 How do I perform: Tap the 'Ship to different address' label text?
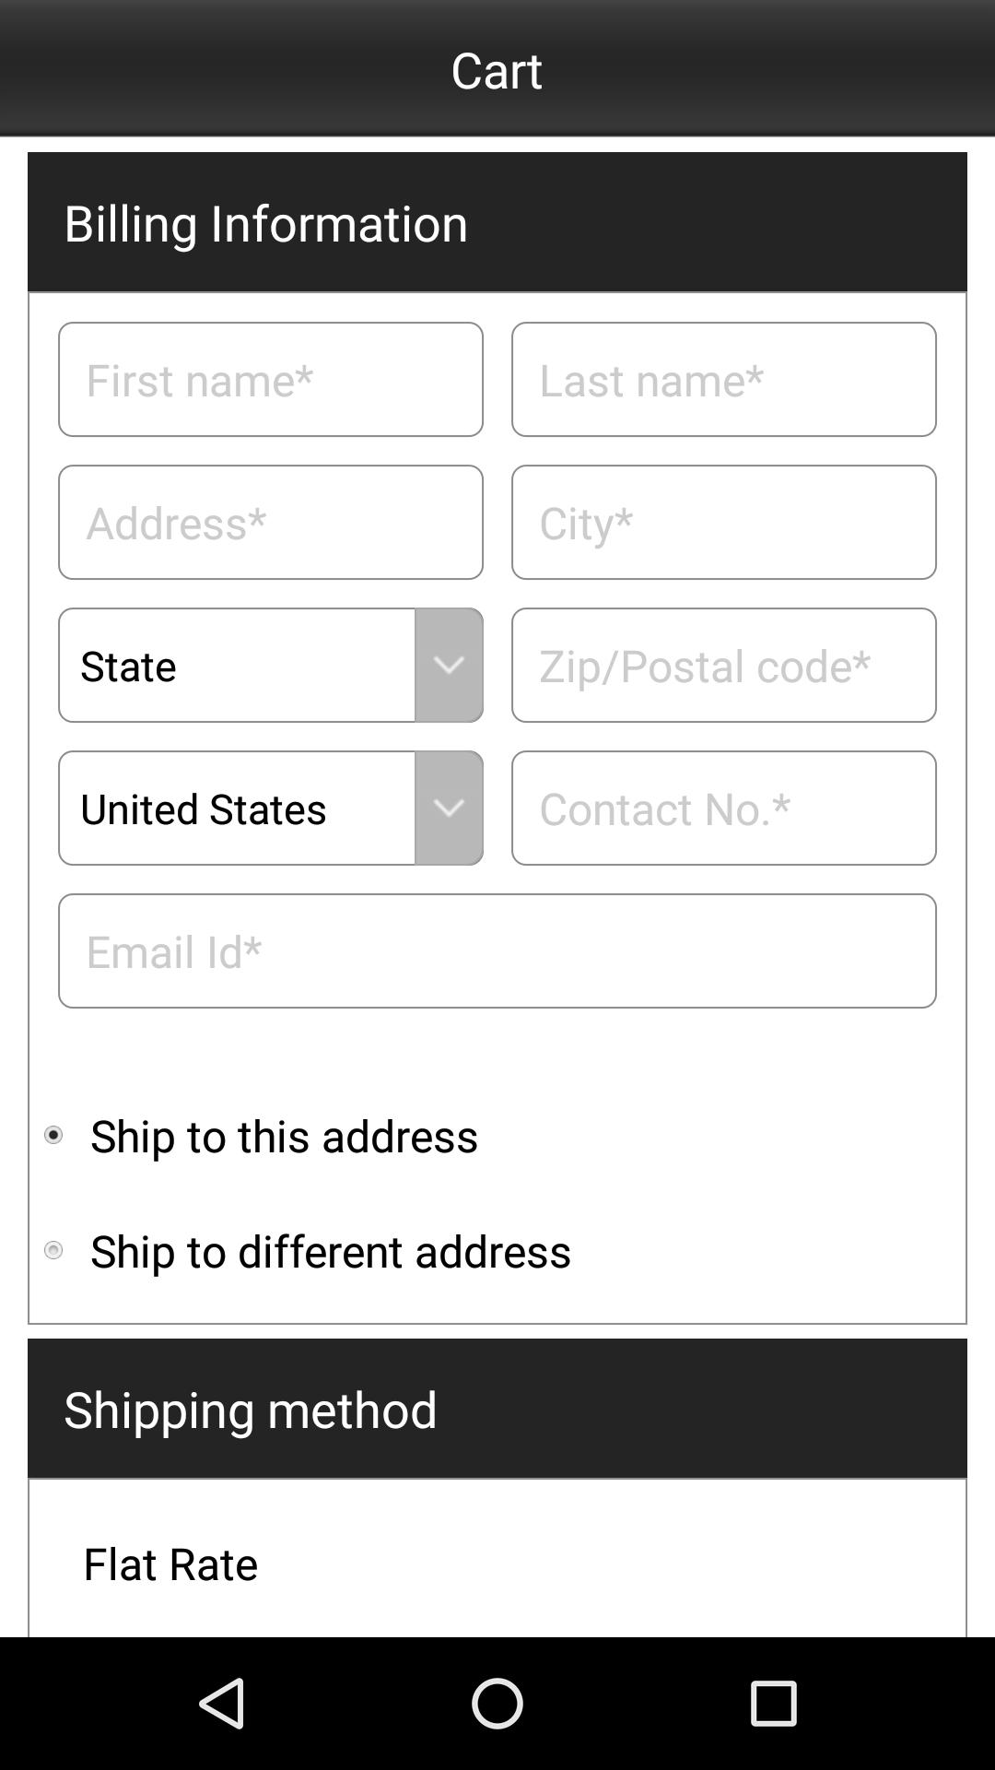click(x=331, y=1251)
